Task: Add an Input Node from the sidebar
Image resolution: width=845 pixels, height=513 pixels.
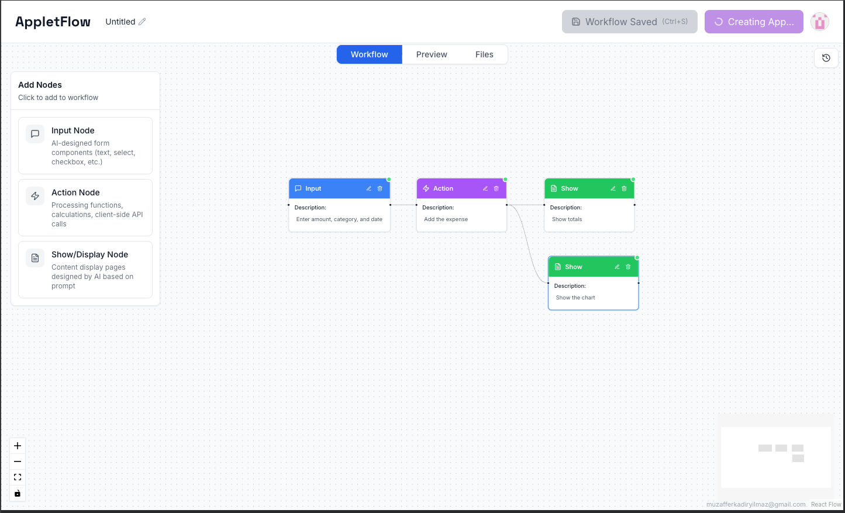Action: [x=85, y=145]
